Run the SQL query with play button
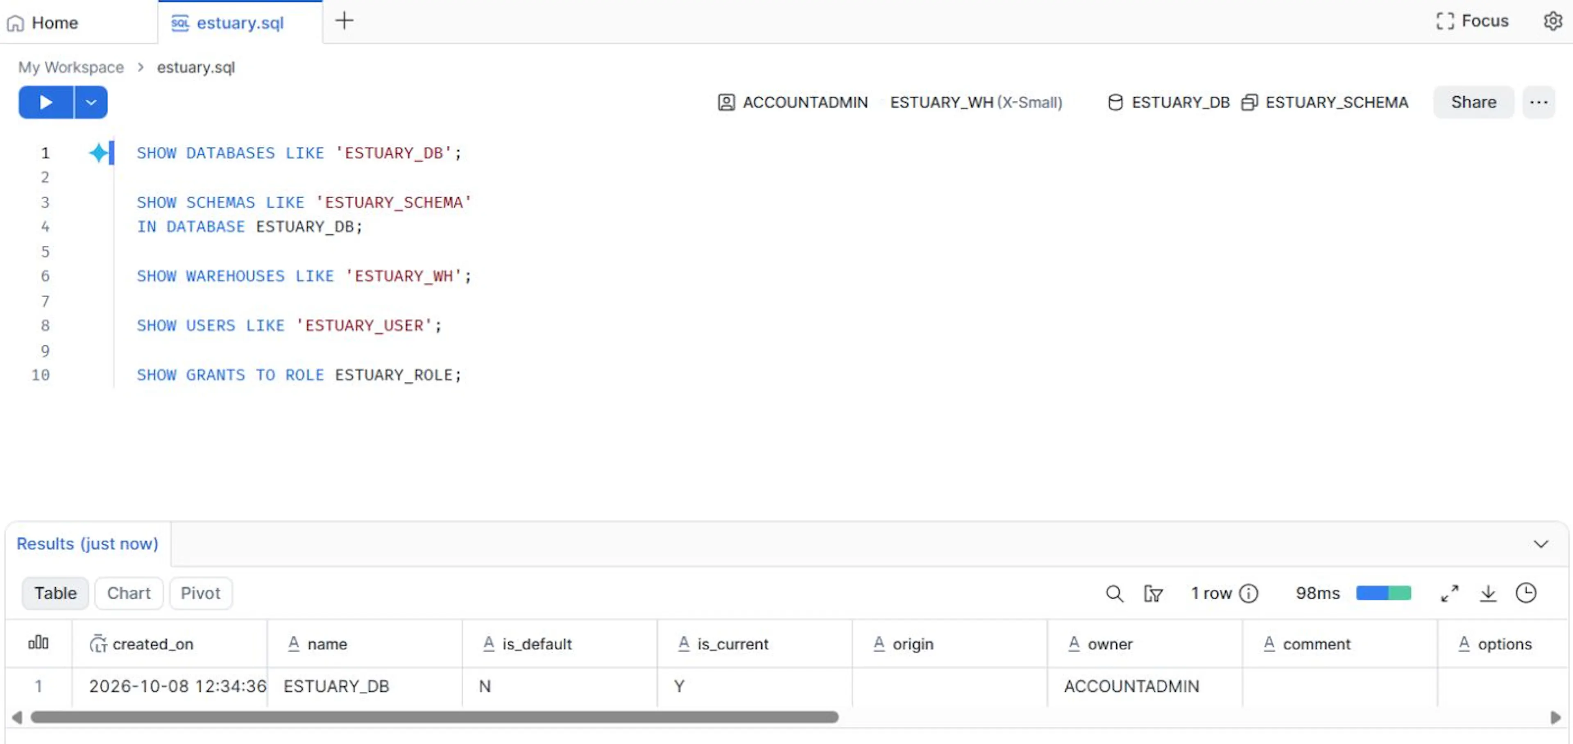Viewport: 1573px width, 744px height. pos(46,102)
